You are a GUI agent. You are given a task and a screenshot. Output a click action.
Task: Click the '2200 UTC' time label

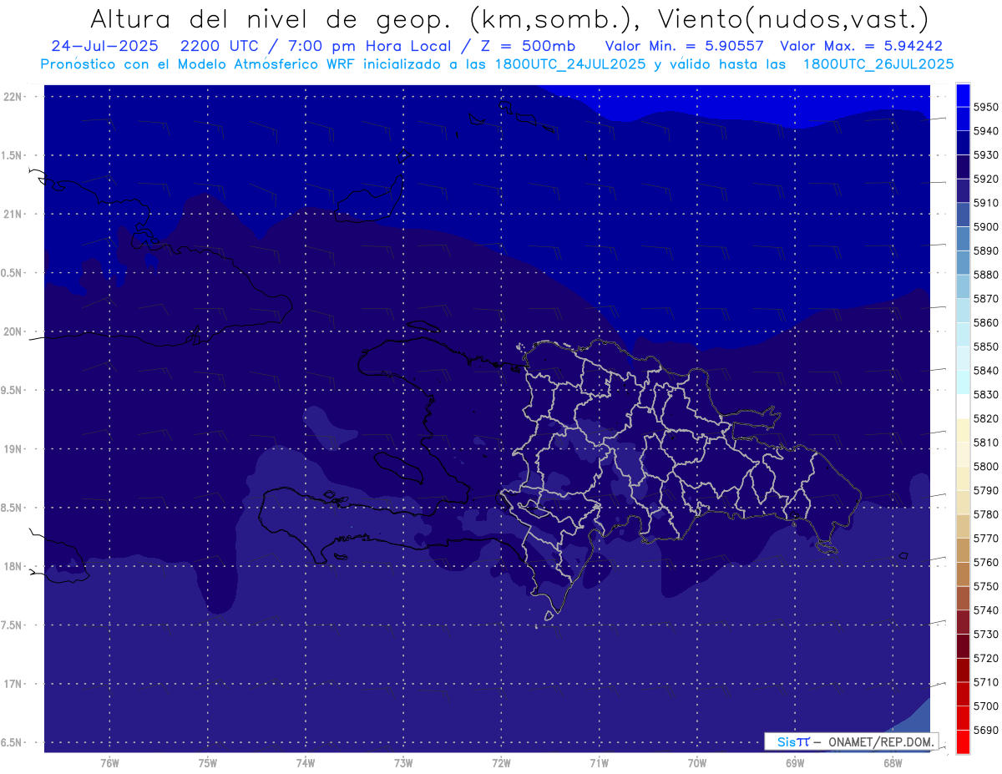(x=220, y=46)
